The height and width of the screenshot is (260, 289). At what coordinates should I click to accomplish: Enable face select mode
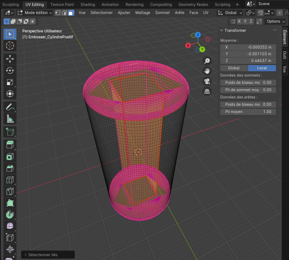[x=71, y=13]
